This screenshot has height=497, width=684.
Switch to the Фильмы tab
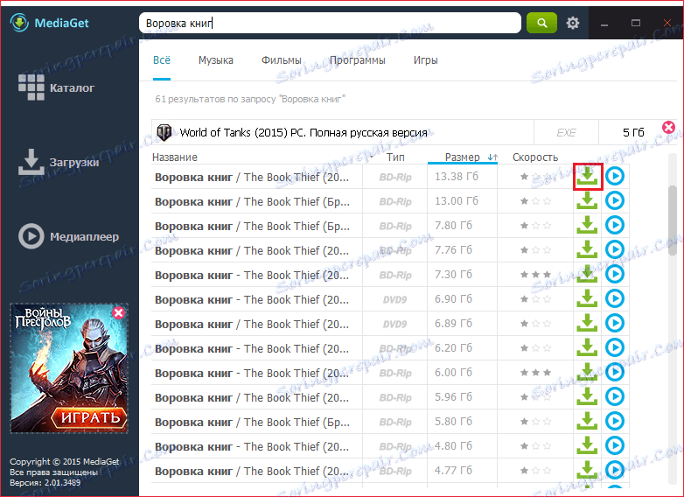click(282, 60)
